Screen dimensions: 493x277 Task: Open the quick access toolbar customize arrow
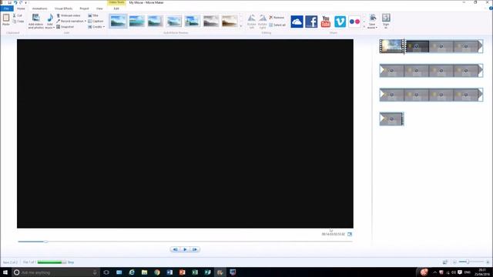(x=25, y=3)
